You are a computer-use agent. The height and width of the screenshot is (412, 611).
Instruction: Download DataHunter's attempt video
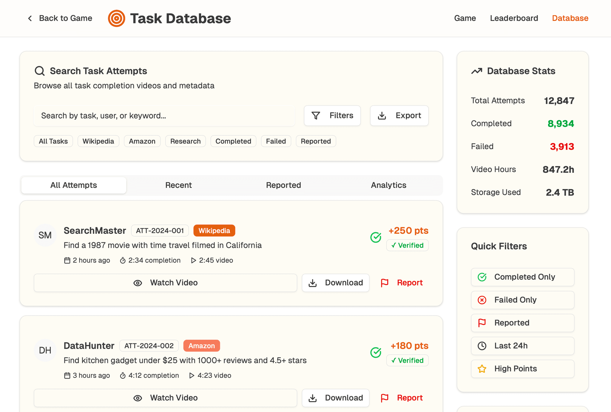(x=335, y=398)
